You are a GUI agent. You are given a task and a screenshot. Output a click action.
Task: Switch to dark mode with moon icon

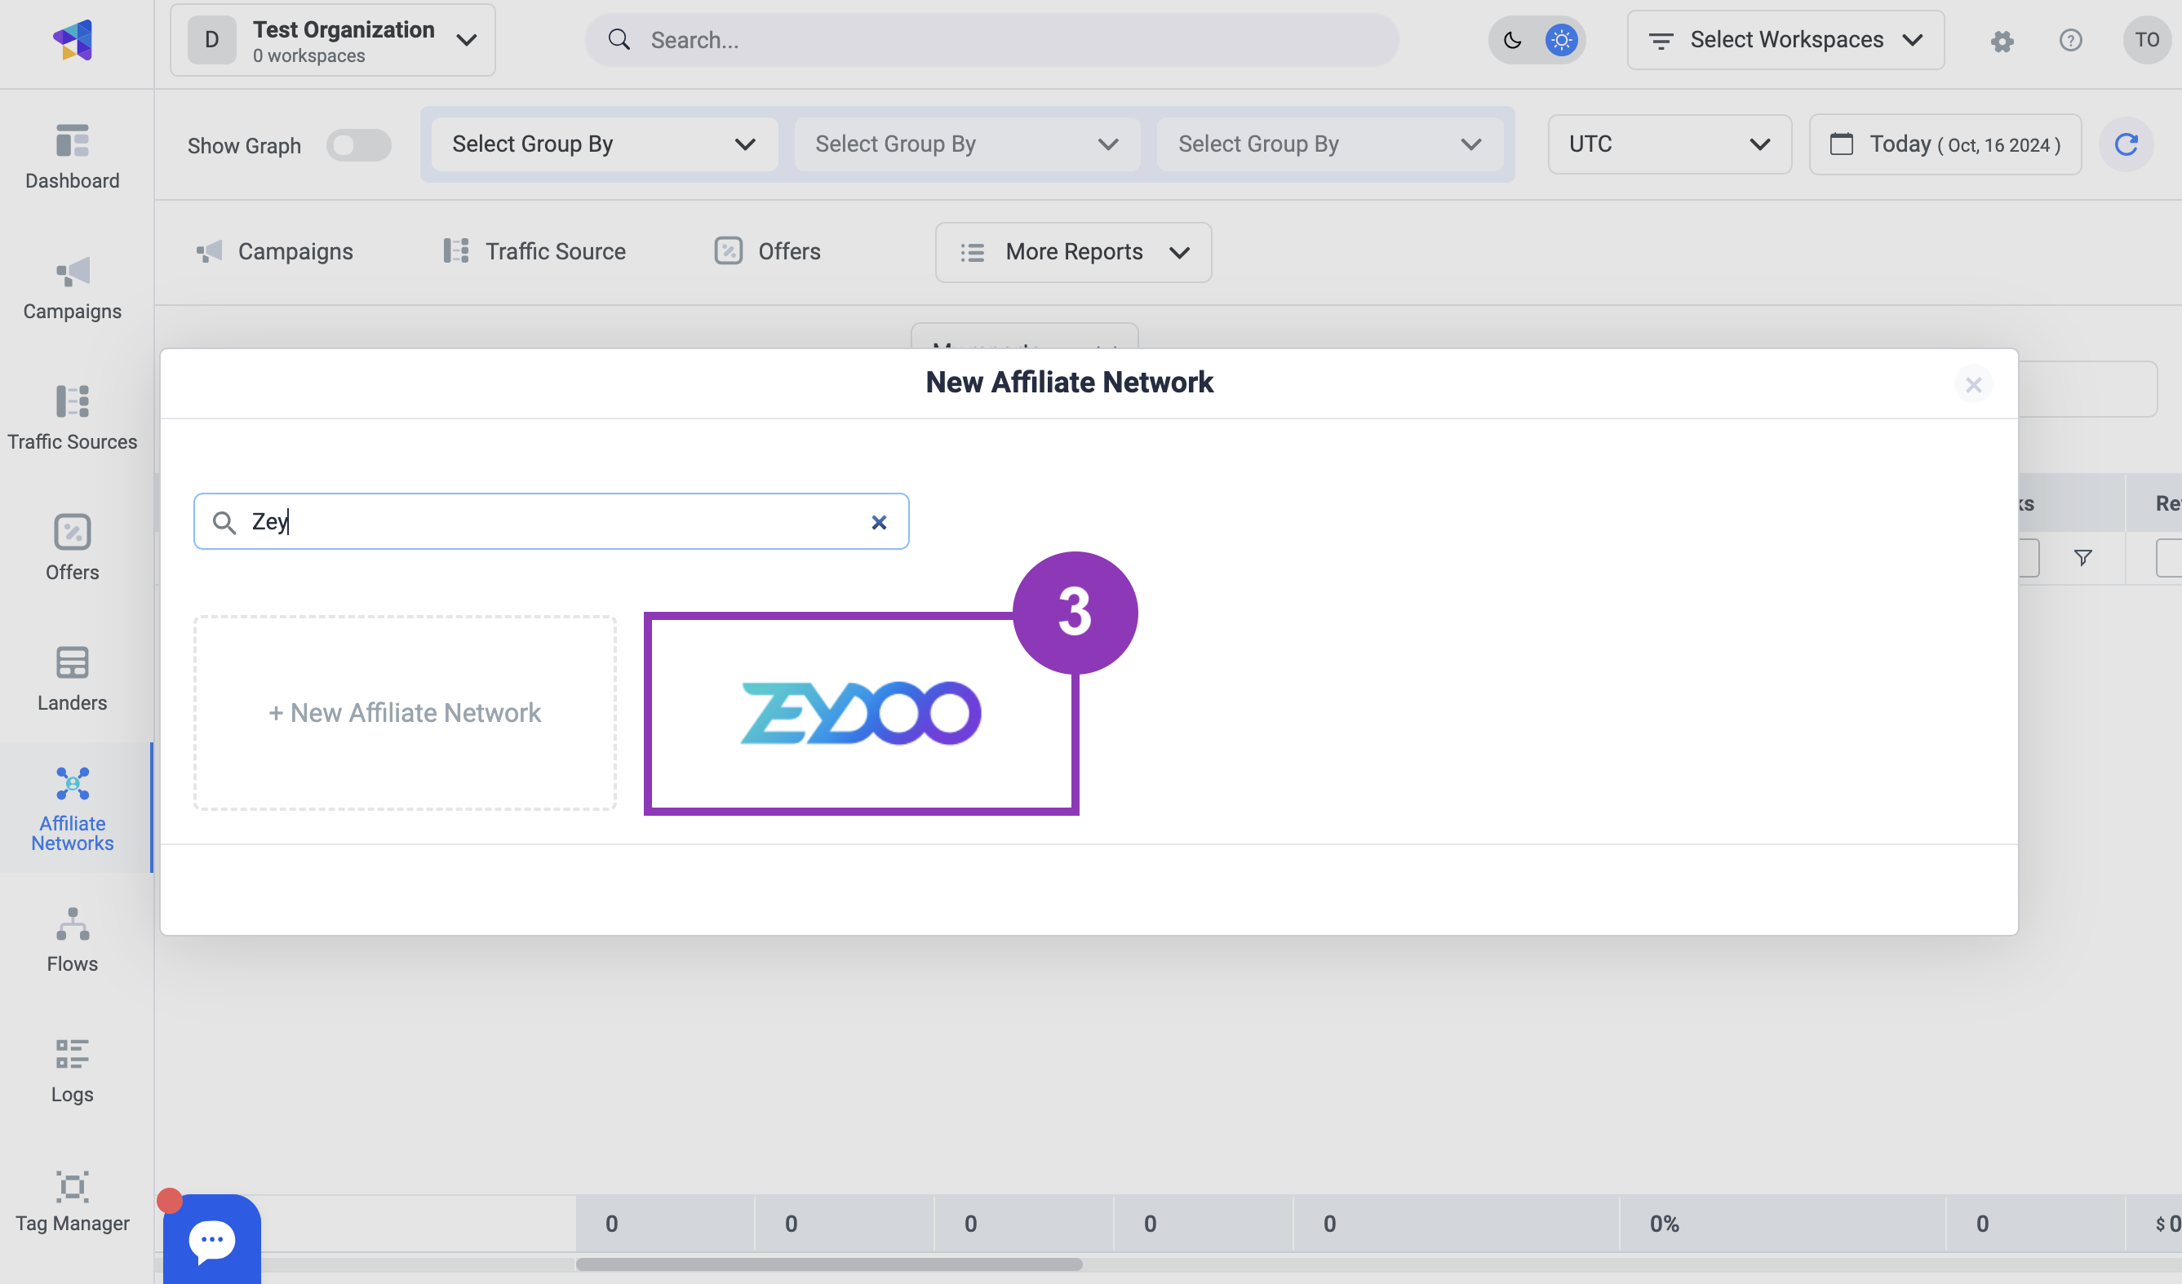(x=1512, y=40)
